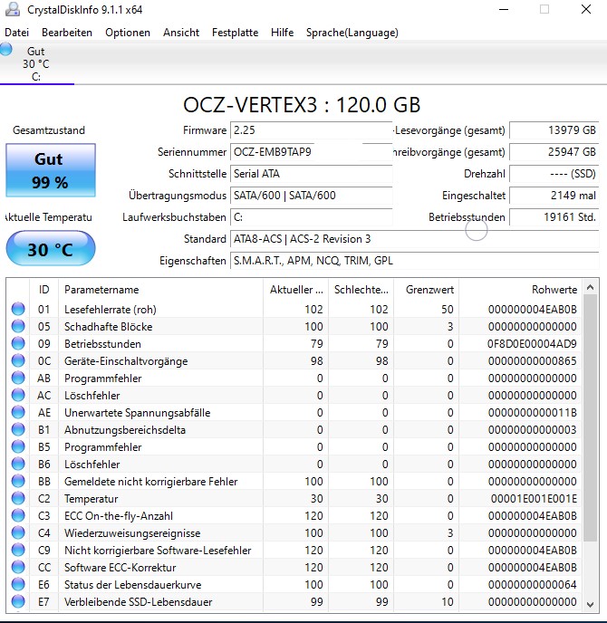Select the Unerwartete Spannungsabfälle row name
The height and width of the screenshot is (623, 607).
pyautogui.click(x=137, y=412)
